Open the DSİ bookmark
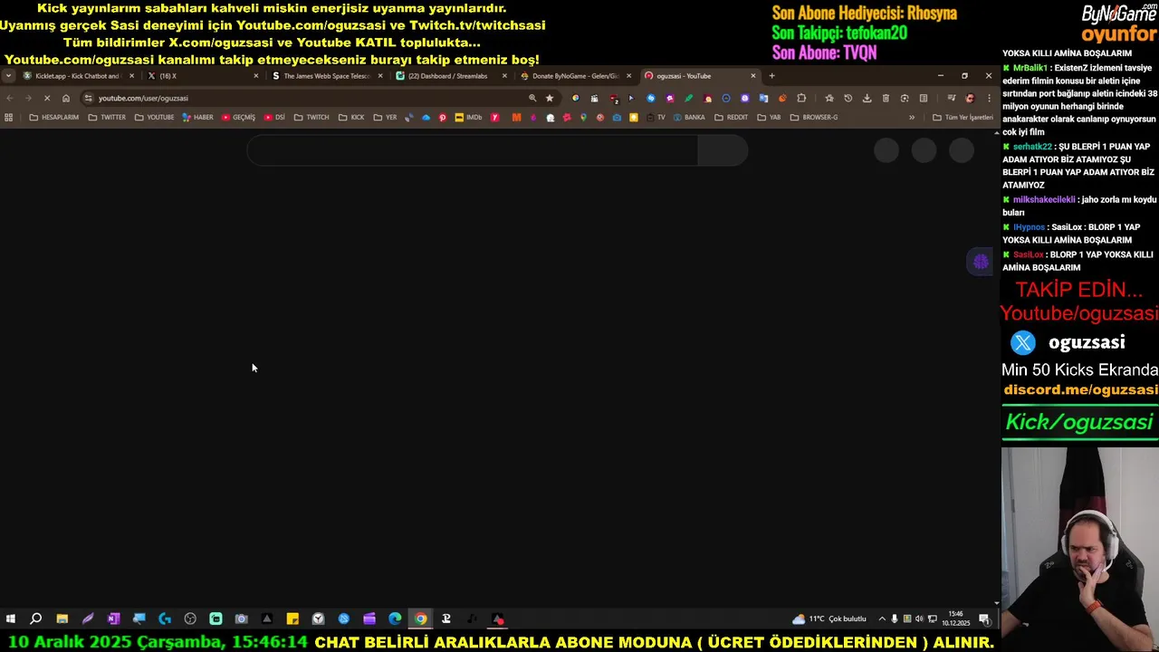This screenshot has height=652, width=1159. (274, 117)
